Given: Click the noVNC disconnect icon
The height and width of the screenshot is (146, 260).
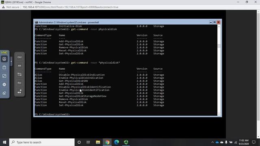Looking at the screenshot, I should (x=4, y=93).
